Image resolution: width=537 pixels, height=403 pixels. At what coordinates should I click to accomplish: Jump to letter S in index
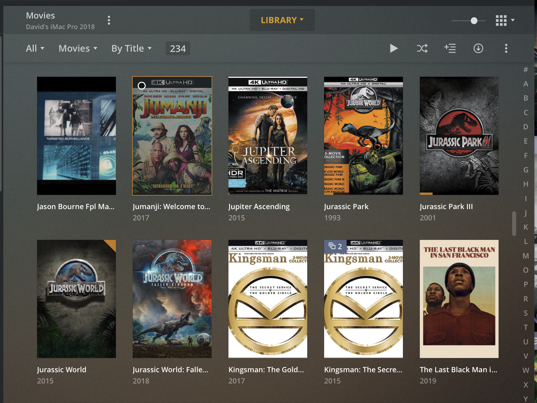526,313
